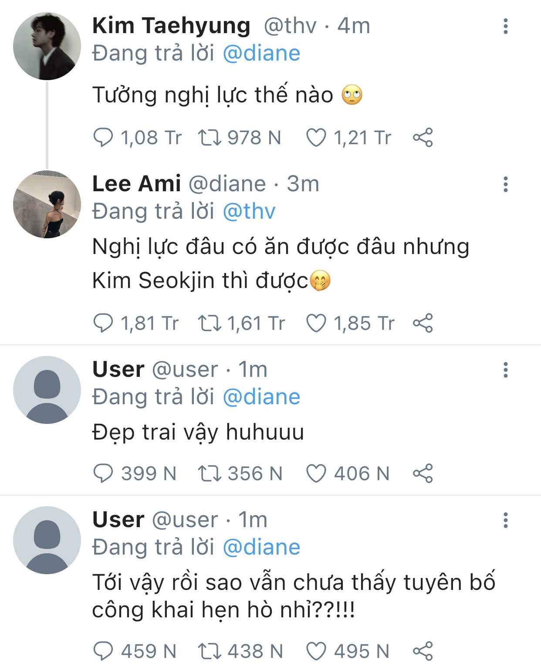541x667 pixels.
Task: Like the "Đẹp trai vậy huhuuu" tweet
Action: (x=316, y=474)
